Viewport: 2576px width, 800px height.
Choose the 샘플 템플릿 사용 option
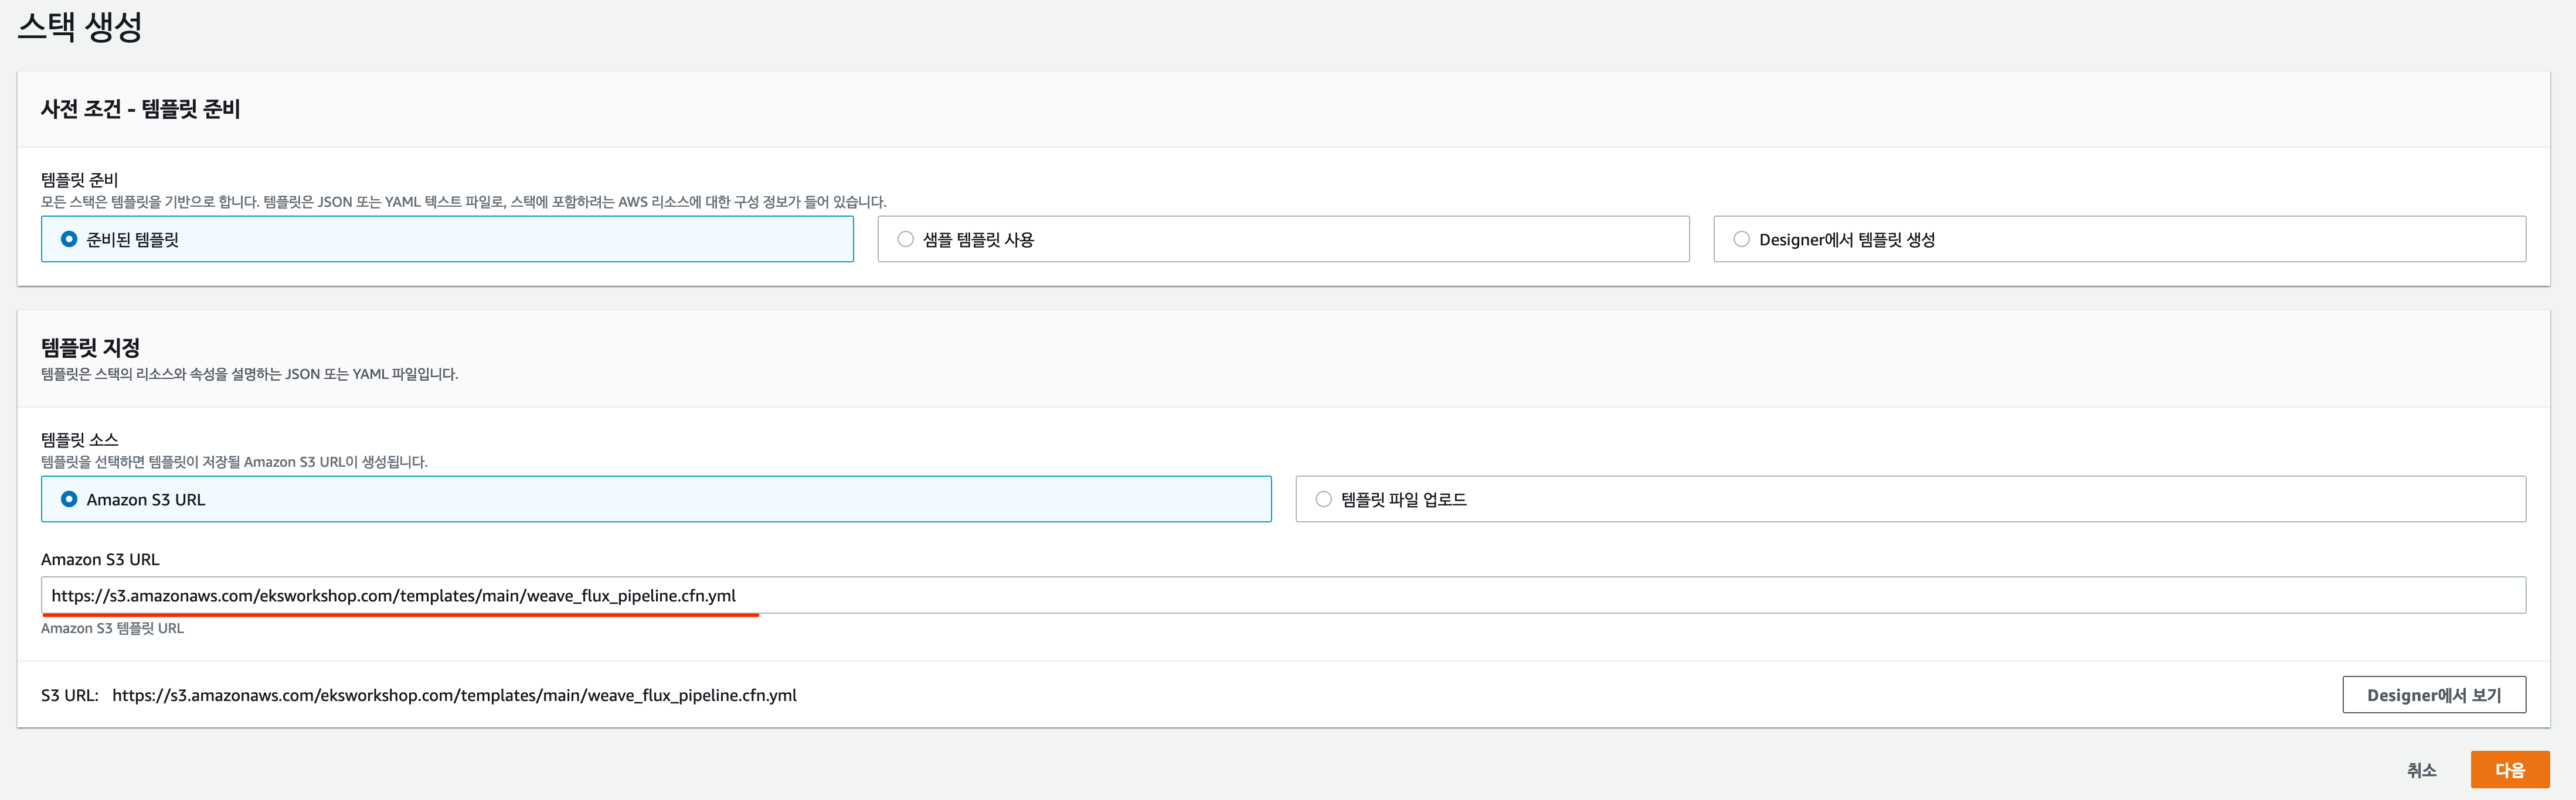point(1283,240)
